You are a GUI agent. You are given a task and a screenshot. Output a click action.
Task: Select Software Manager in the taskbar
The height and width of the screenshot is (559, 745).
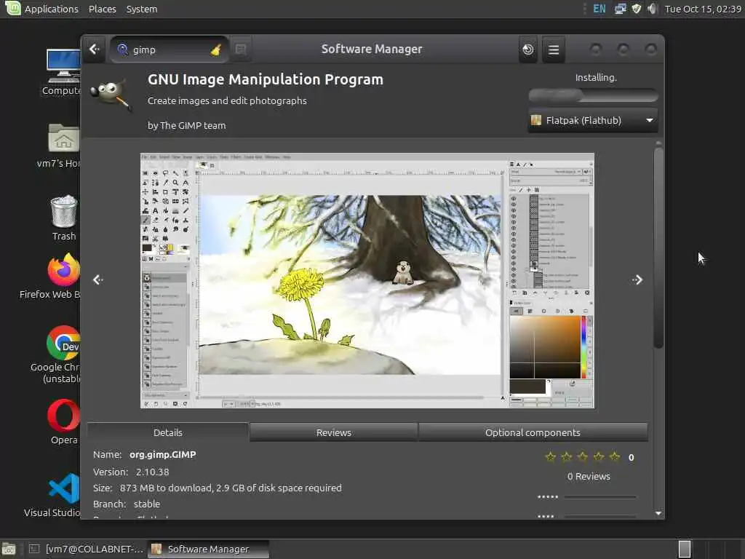click(x=209, y=549)
